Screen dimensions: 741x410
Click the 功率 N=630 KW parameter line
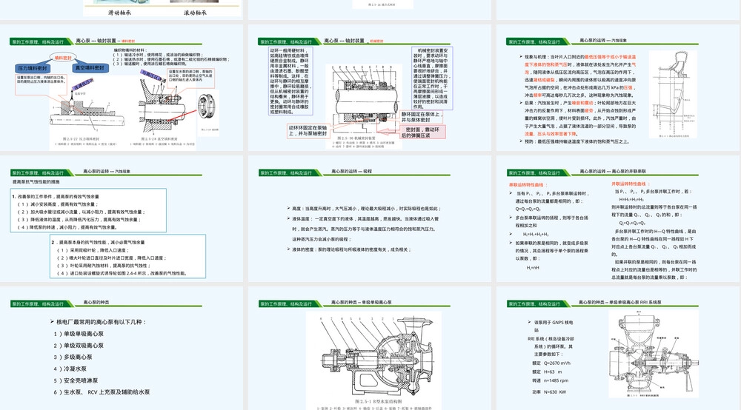click(x=548, y=392)
